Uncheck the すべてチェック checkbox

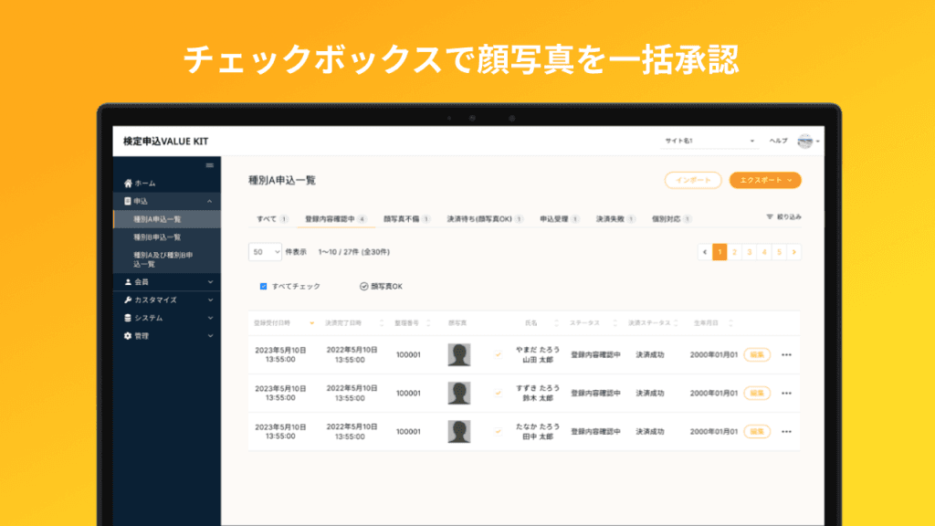(262, 285)
